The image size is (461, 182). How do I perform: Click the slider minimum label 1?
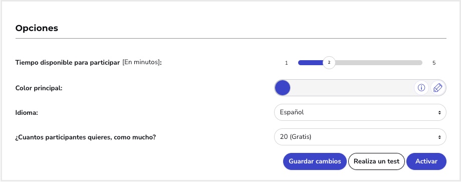point(286,63)
